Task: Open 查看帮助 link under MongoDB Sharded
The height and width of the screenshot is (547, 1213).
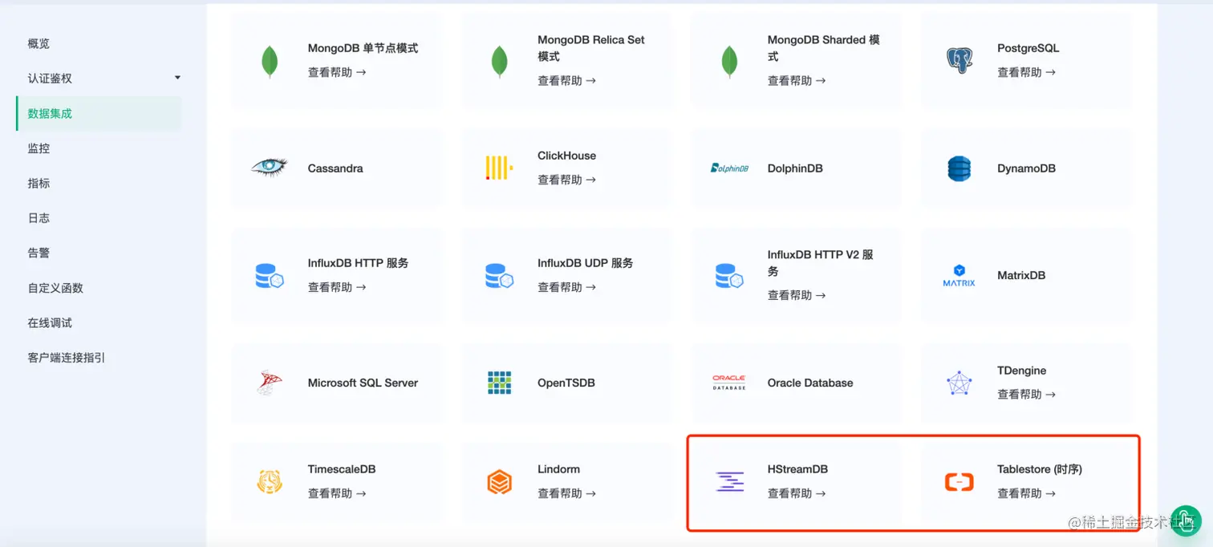Action: (x=797, y=80)
